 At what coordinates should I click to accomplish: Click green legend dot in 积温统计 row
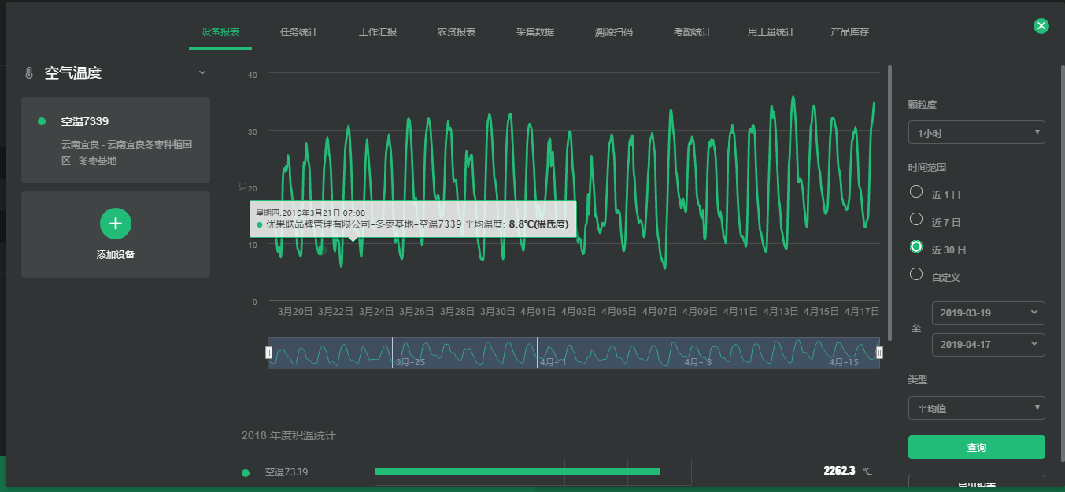246,472
